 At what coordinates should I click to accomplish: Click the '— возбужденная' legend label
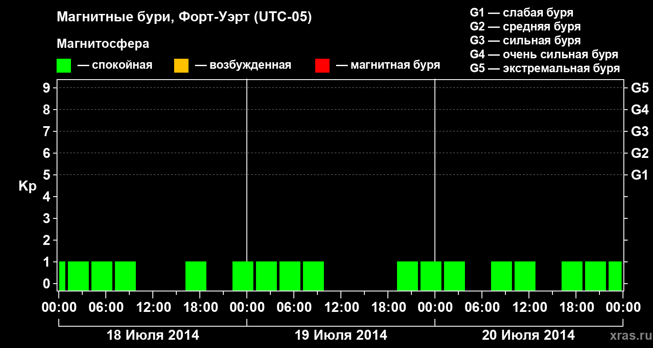tap(243, 65)
